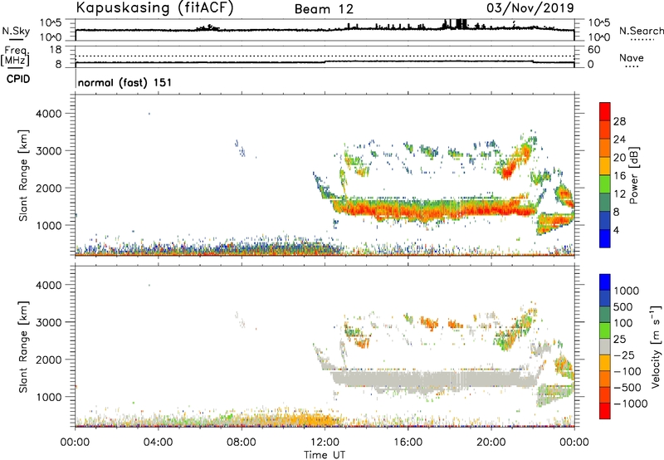664x460 pixels.
Task: Click the 3000 tick on the velocity panel
Action: point(49,322)
